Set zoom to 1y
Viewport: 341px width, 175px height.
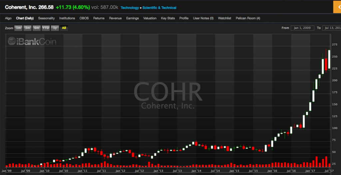tap(55, 28)
